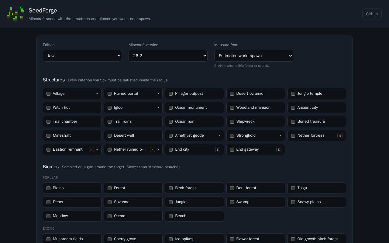Tick the Forest biome checkbox

point(109,188)
